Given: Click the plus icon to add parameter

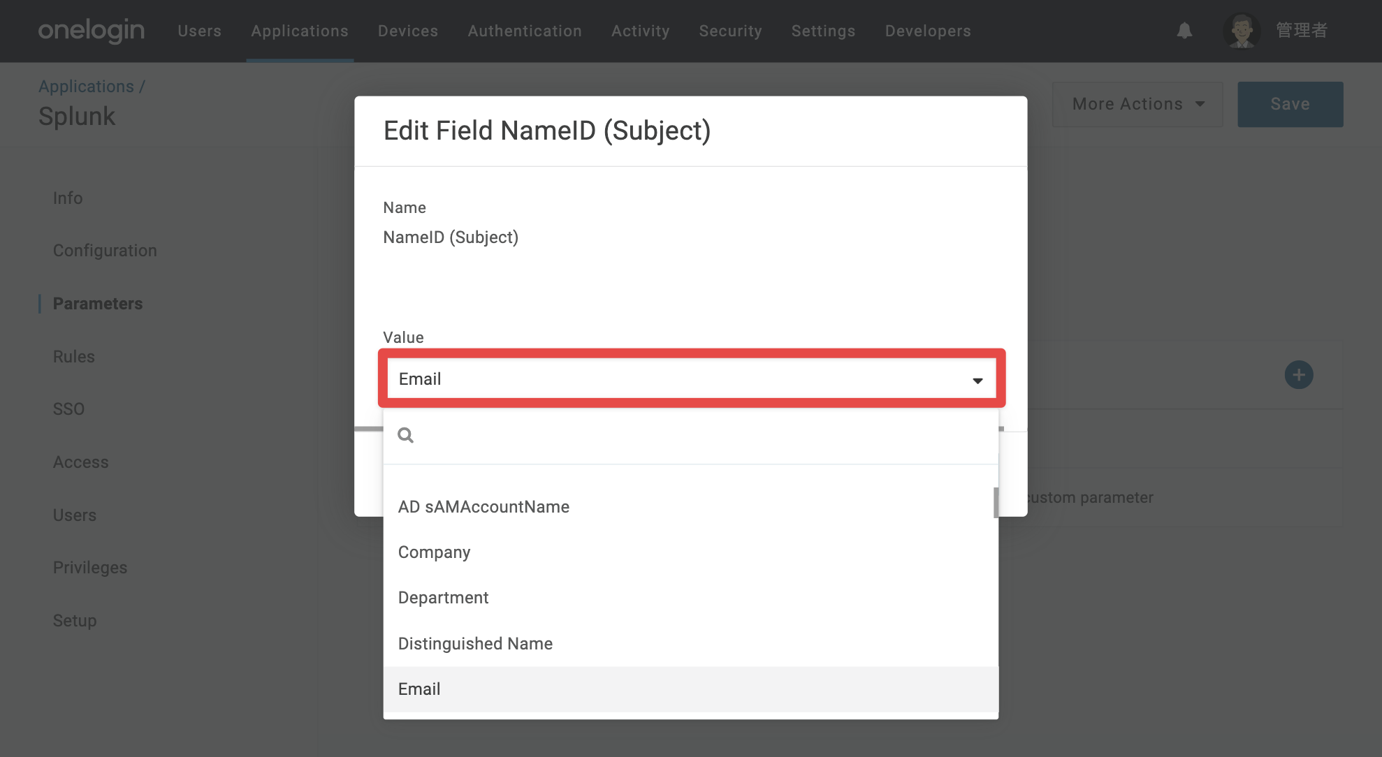Looking at the screenshot, I should pyautogui.click(x=1298, y=375).
